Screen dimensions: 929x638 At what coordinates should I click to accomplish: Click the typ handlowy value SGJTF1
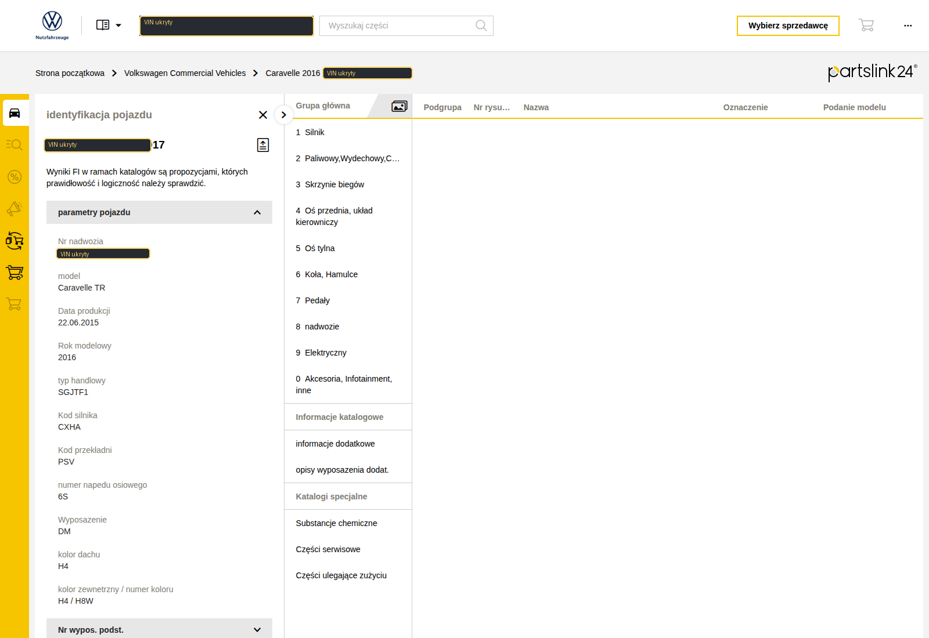[73, 392]
